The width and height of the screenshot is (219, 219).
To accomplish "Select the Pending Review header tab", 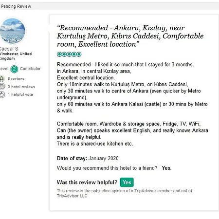I will pyautogui.click(x=16, y=6).
